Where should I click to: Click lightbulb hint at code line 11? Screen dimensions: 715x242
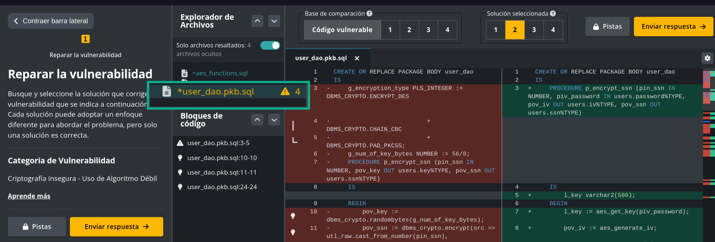click(293, 232)
